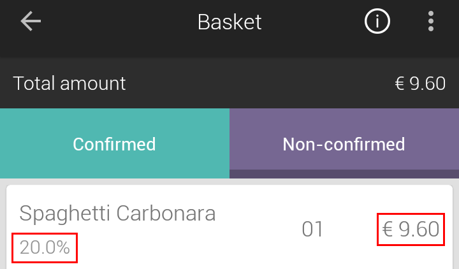Tap the euro sign in total amount

click(400, 84)
